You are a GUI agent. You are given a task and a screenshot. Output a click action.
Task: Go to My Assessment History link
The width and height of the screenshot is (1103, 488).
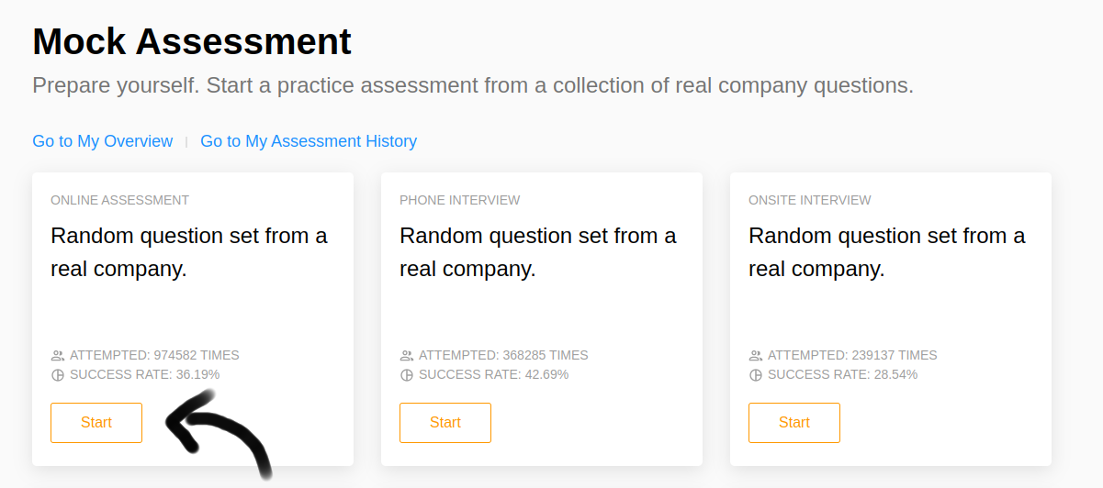[x=309, y=141]
